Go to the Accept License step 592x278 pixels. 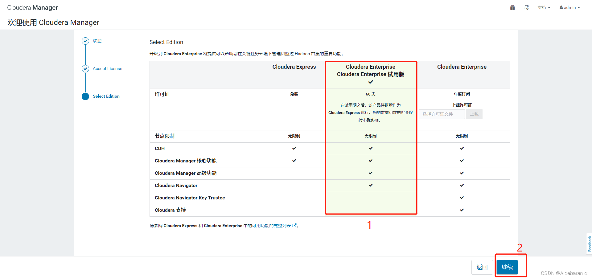(107, 68)
